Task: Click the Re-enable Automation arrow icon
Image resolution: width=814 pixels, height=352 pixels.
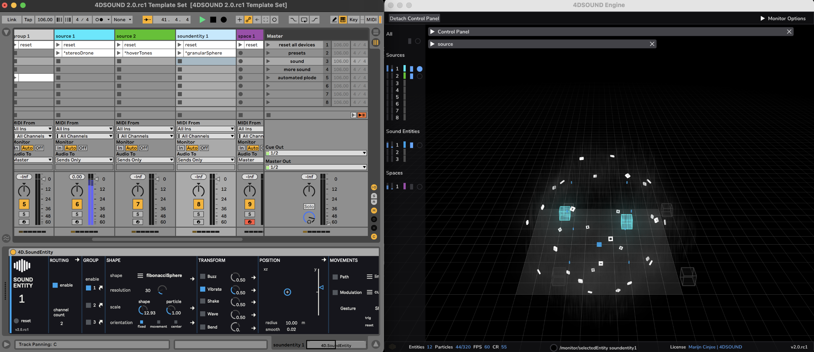Action: (x=257, y=20)
